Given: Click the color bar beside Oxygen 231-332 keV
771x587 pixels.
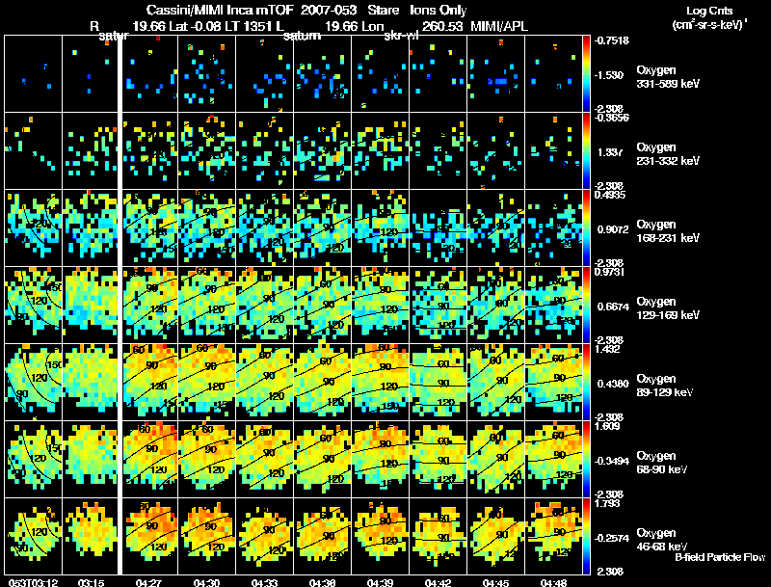Looking at the screenshot, I should (586, 151).
